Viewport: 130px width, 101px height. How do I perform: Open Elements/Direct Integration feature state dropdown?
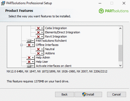40,32
